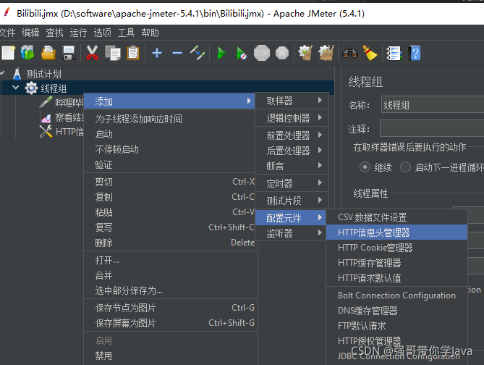Click the Save floppy disk icon
The image size is (484, 365).
[x=69, y=53]
